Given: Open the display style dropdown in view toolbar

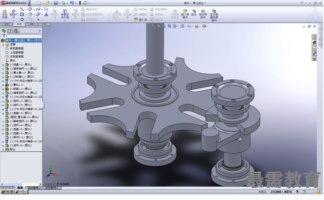Looking at the screenshot, I should [183, 26].
